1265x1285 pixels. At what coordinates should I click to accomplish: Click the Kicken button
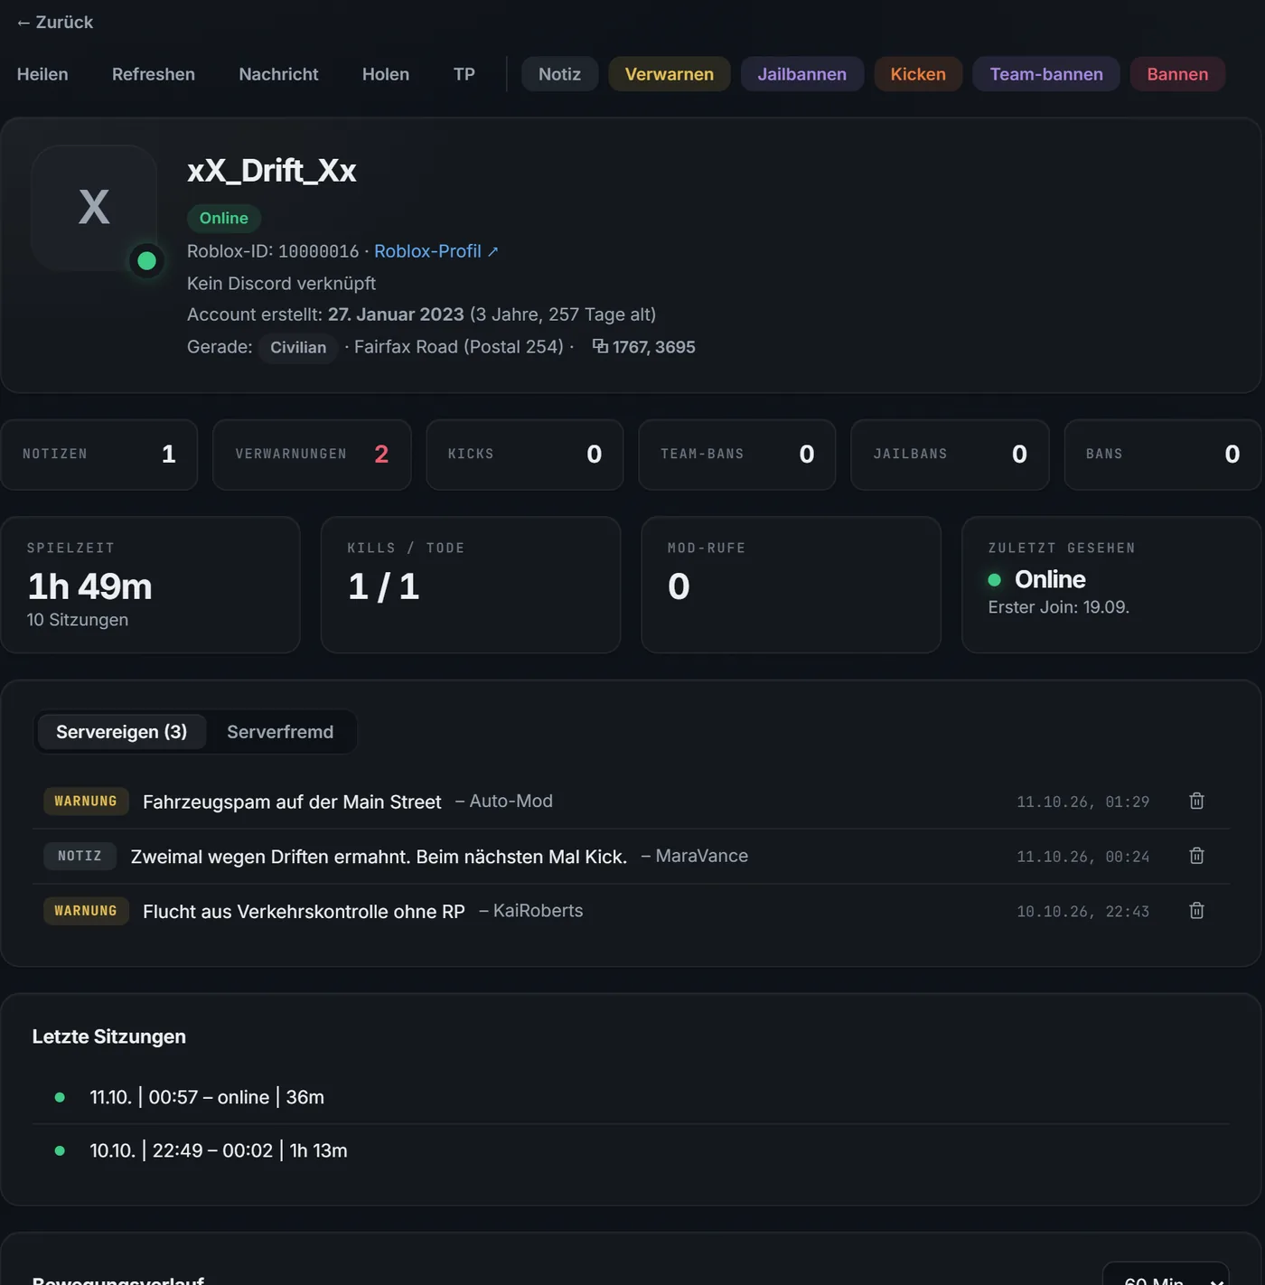(918, 74)
